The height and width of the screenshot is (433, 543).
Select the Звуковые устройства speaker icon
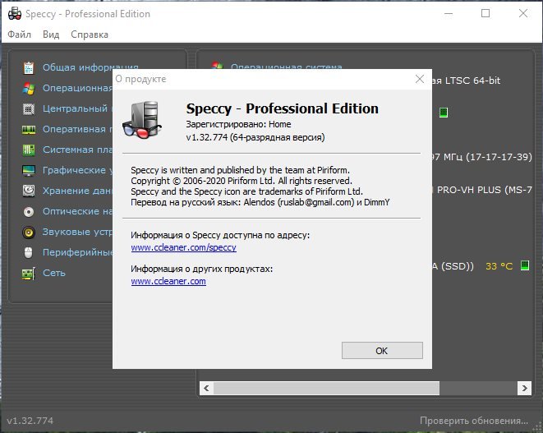pos(29,232)
